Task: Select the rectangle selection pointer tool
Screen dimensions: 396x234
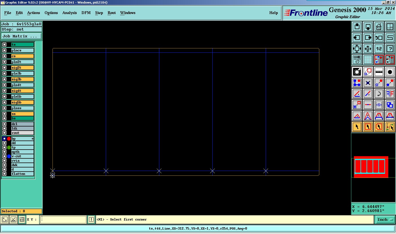Action: tap(368, 127)
